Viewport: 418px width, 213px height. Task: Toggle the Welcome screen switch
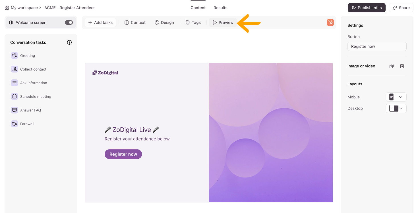69,22
